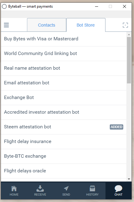Open Flight delay insurance bot
Screen dimensions: 134x202
[x=63, y=141]
